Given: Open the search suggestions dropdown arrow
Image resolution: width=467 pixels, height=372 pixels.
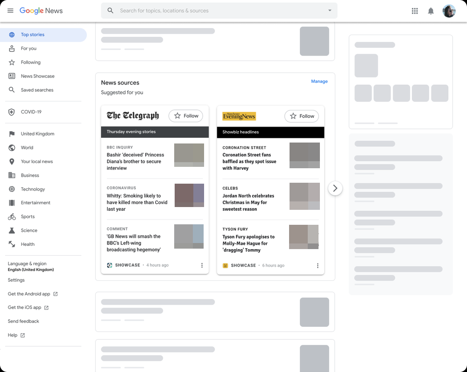Looking at the screenshot, I should [x=329, y=10].
